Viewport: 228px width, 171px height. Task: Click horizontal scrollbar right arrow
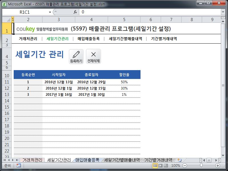point(216,160)
